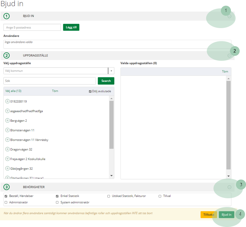The height and width of the screenshot is (227, 246).
Task: Click the Tillbaka button
Action: (x=209, y=215)
